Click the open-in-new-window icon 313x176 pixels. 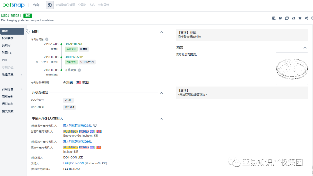click(x=287, y=18)
